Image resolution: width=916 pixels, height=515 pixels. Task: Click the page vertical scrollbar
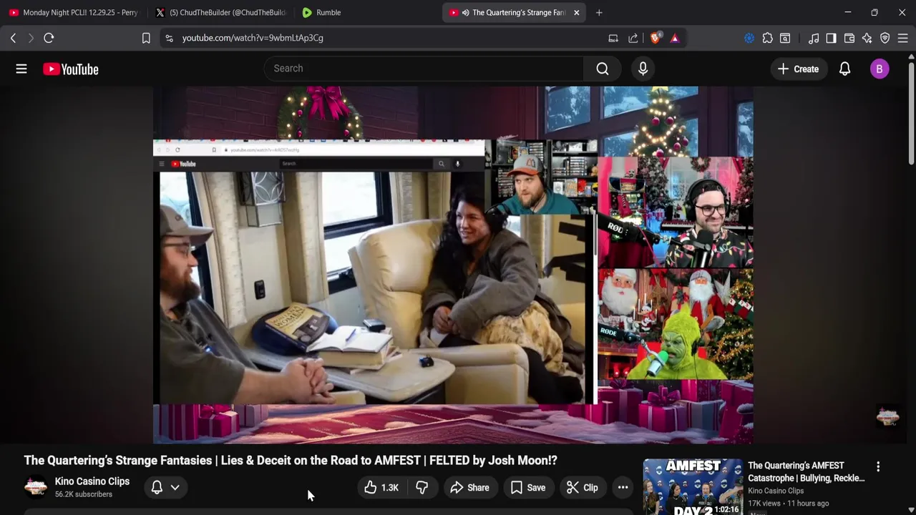911,114
